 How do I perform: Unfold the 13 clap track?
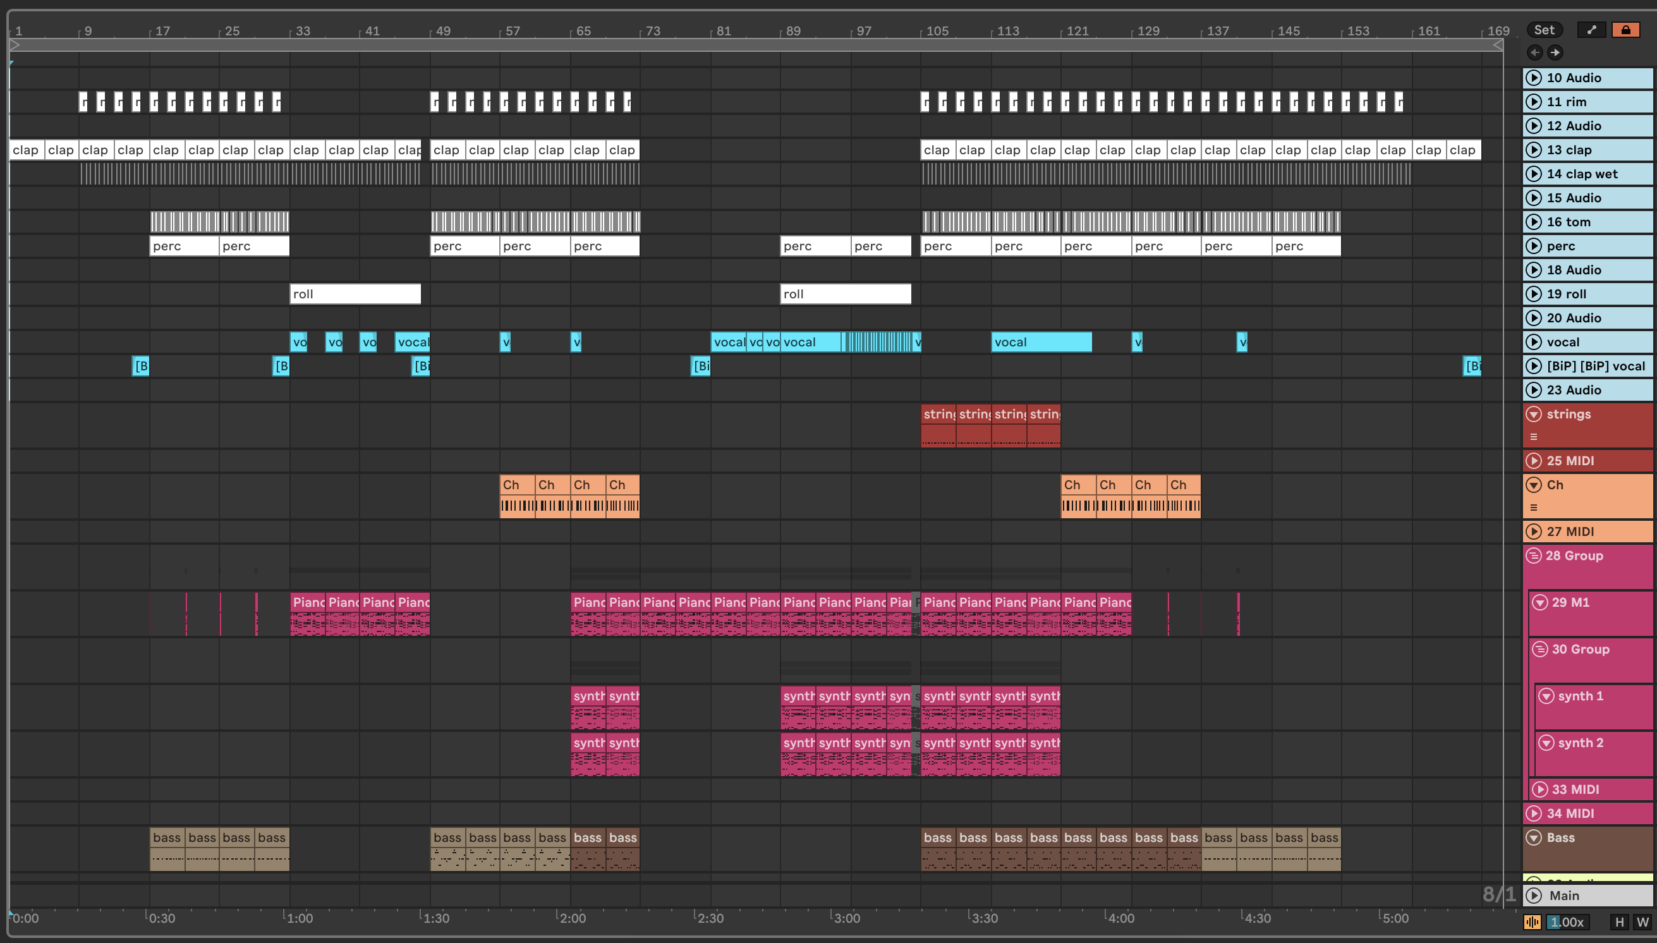pyautogui.click(x=1533, y=150)
